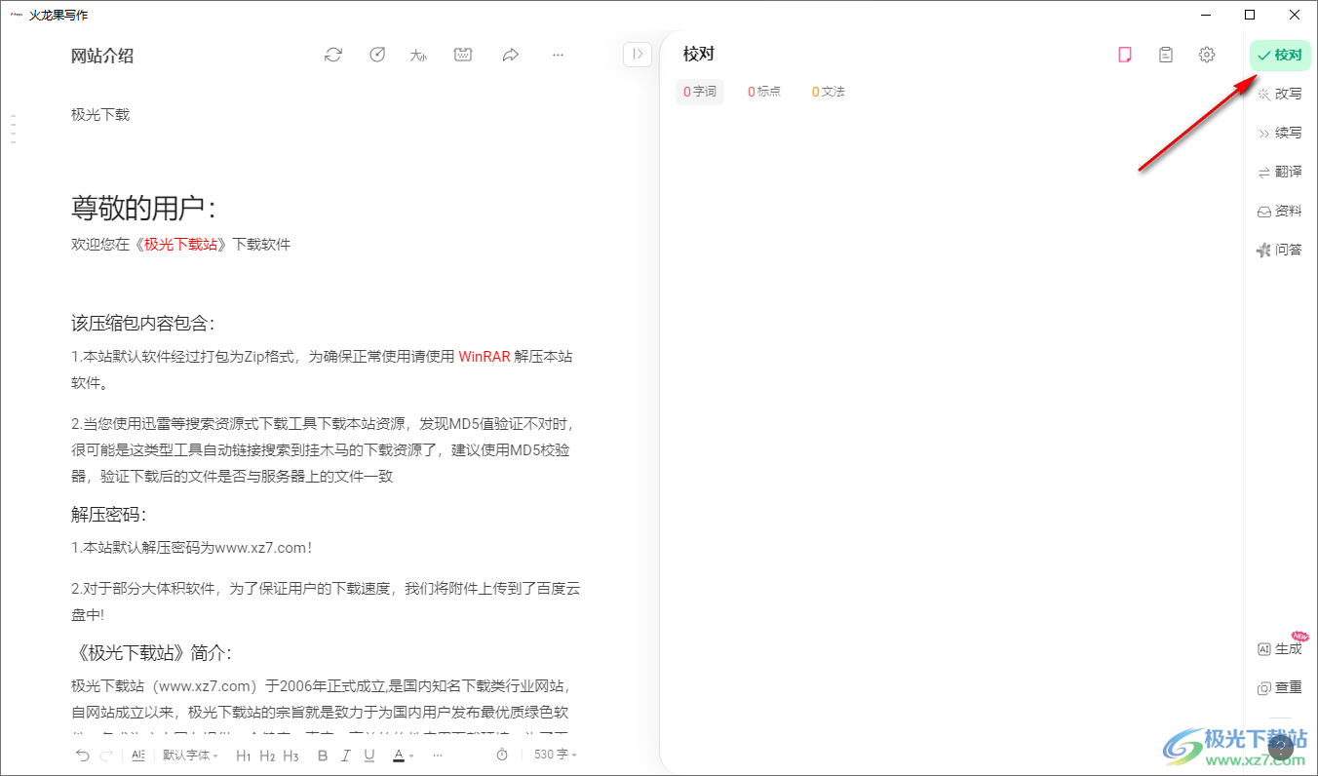This screenshot has width=1318, height=776.
Task: Toggle italic formatting
Action: 346,756
